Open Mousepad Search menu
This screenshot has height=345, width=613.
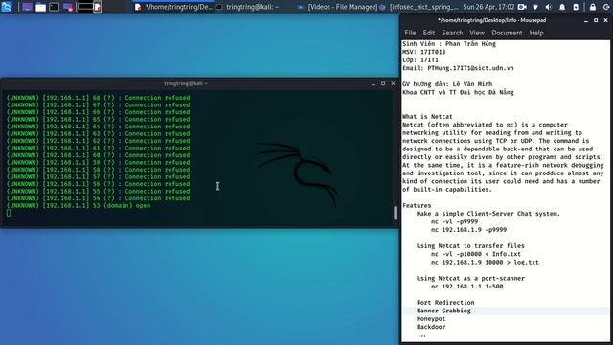coord(452,33)
